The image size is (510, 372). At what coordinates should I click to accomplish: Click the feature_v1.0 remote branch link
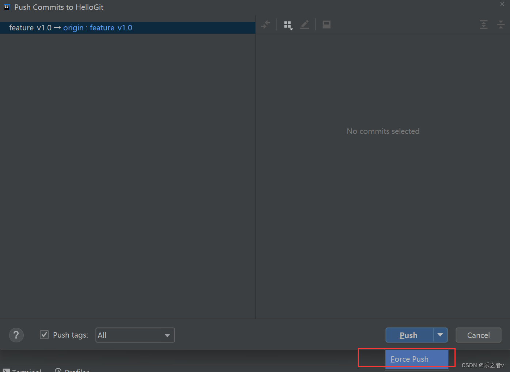pyautogui.click(x=111, y=28)
